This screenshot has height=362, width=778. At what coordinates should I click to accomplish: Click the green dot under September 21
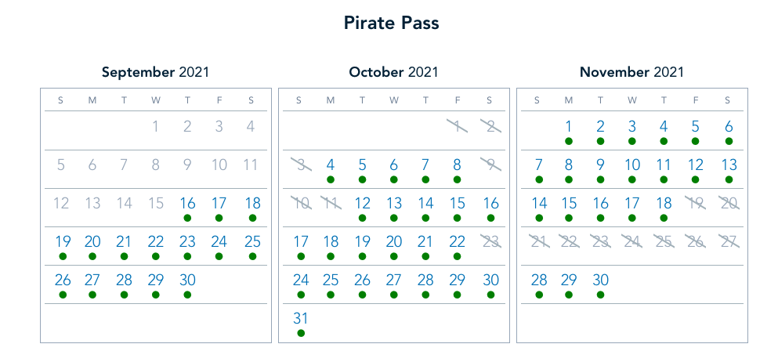click(x=124, y=256)
